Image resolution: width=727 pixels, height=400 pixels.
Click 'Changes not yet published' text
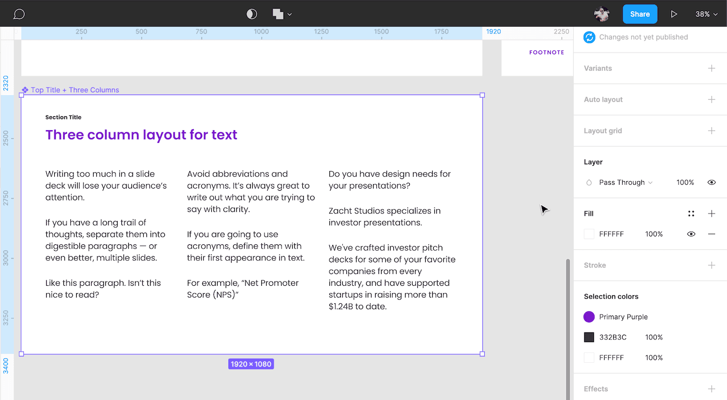[643, 37]
